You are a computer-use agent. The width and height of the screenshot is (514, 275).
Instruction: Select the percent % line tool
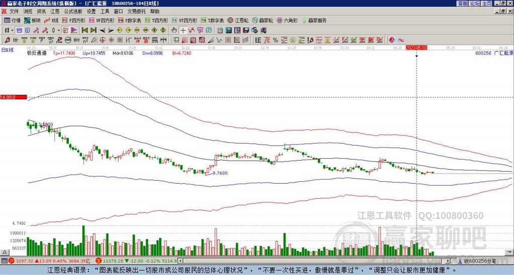tap(276, 40)
